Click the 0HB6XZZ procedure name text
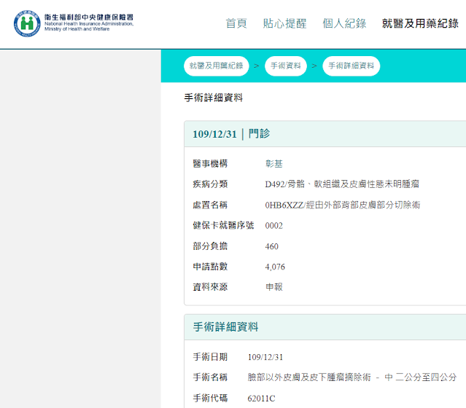Viewport: 466px width, 408px height. 342,205
